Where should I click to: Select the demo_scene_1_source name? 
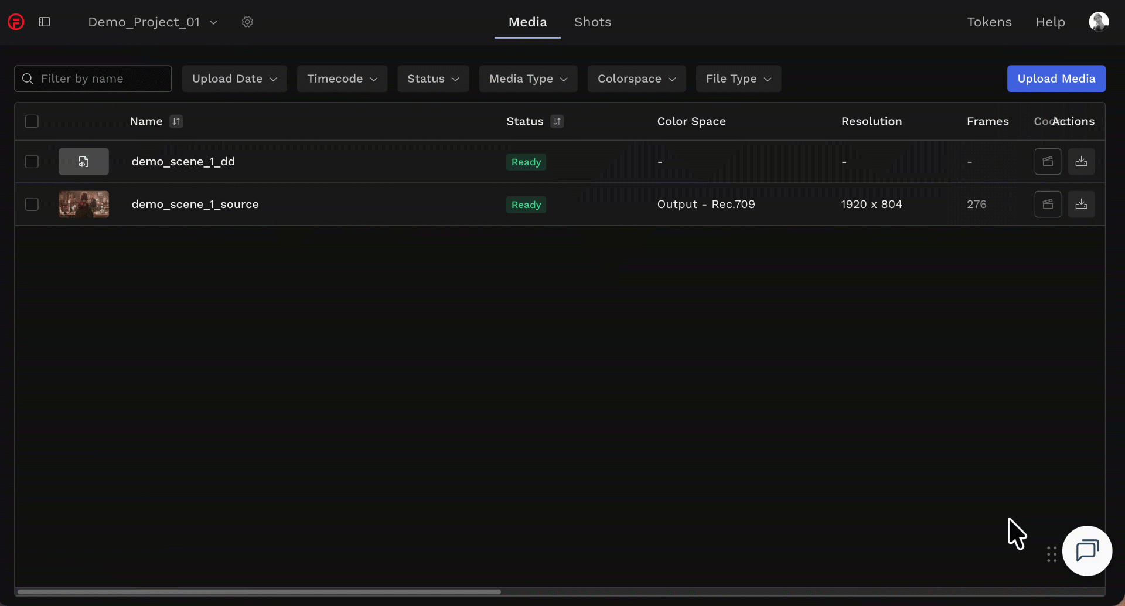pyautogui.click(x=195, y=204)
